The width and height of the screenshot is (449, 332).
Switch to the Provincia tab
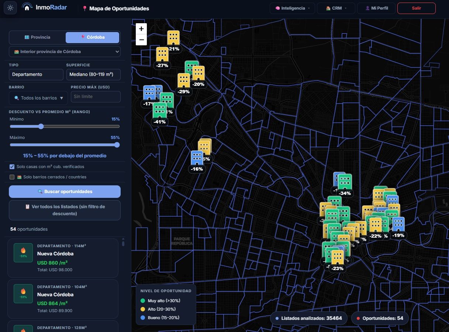tap(37, 37)
